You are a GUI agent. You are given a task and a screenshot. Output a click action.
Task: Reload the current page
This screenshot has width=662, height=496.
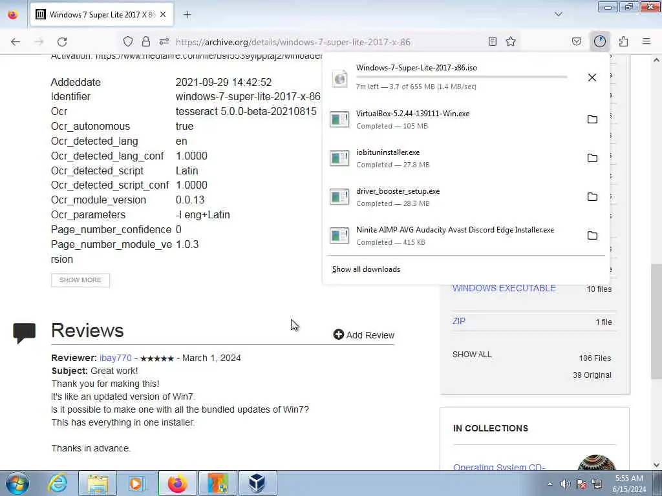[62, 42]
